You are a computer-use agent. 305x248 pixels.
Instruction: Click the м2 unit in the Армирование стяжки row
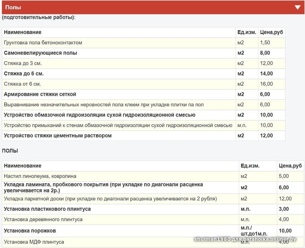pos(241,94)
